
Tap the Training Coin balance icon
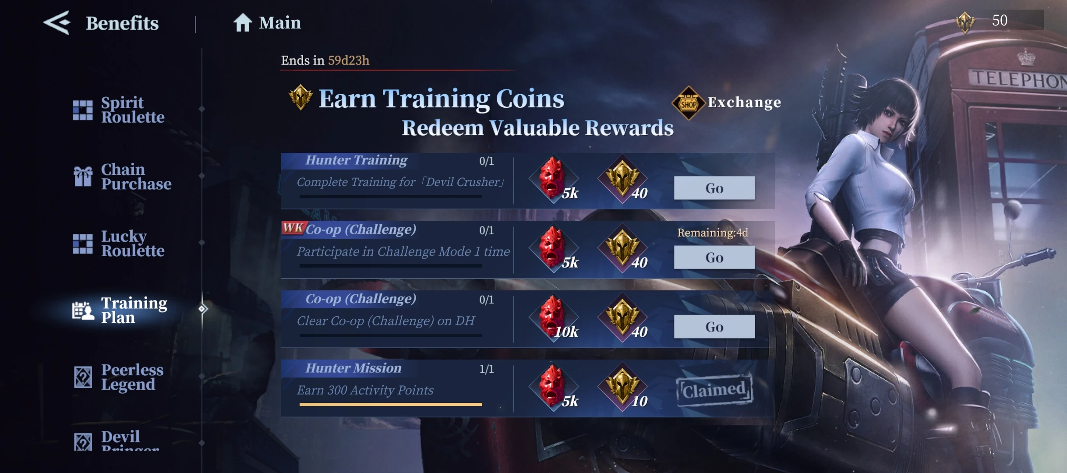(965, 21)
